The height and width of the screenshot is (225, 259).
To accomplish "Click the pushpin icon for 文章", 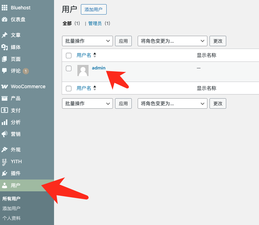I will [5, 35].
